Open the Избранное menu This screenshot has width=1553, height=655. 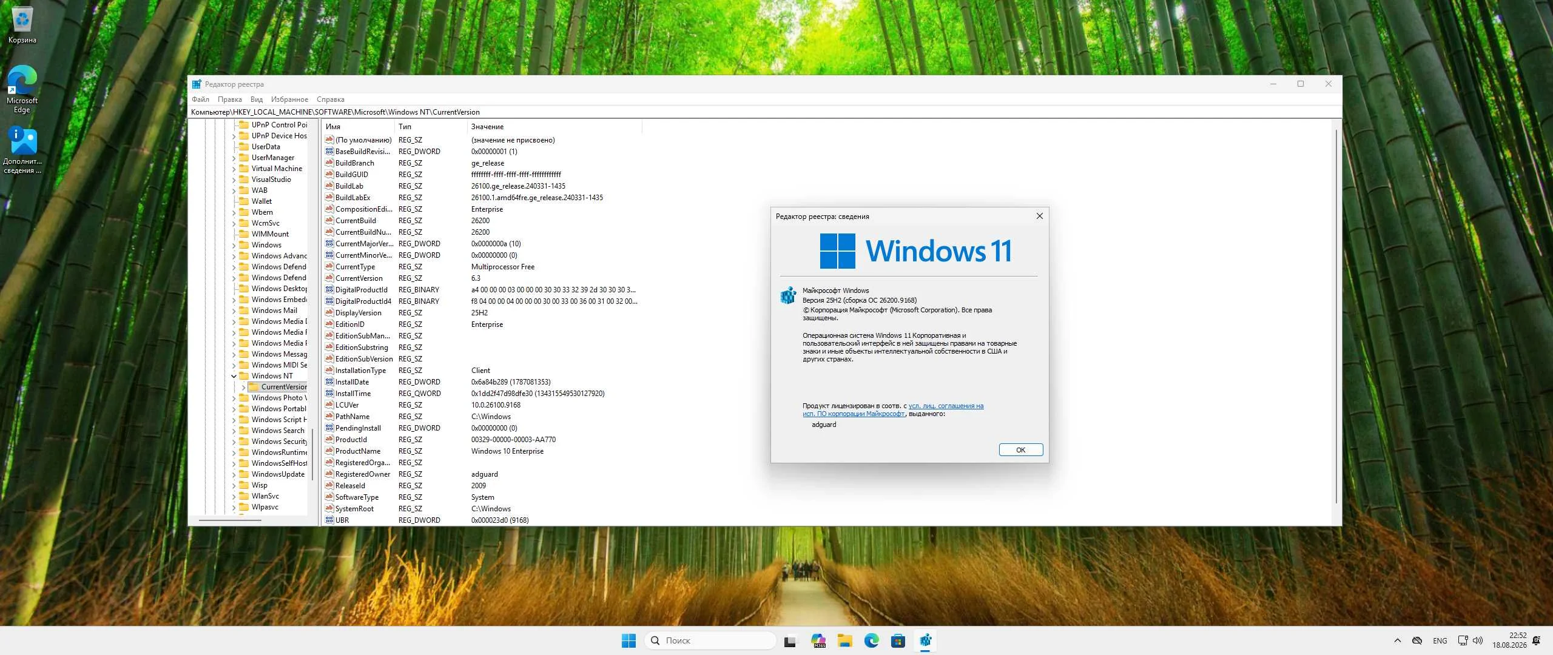click(289, 99)
